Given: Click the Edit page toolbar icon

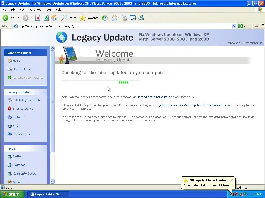Looking at the screenshot, I should coord(133,18).
